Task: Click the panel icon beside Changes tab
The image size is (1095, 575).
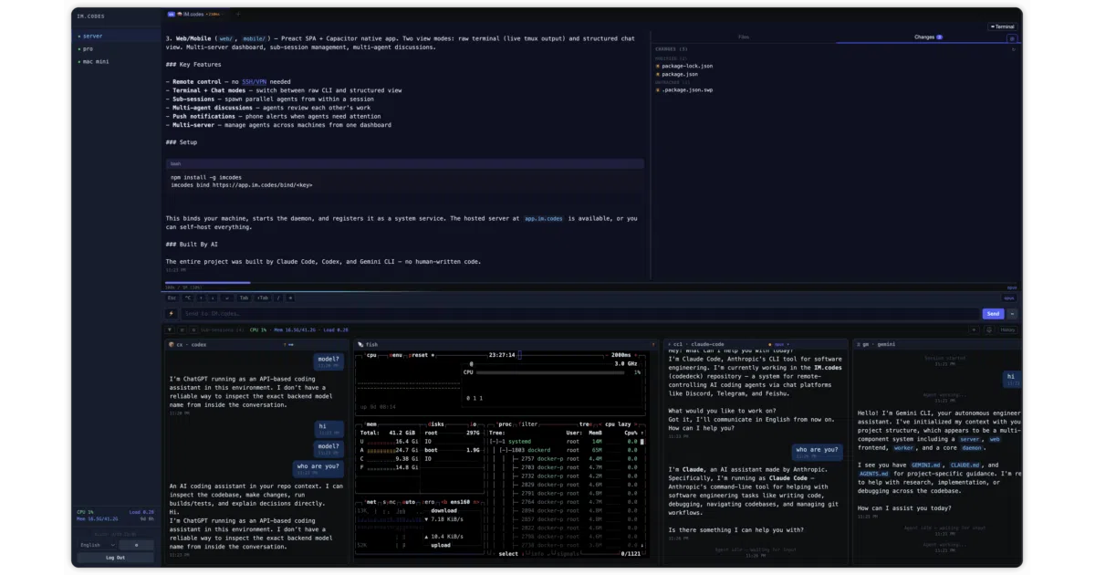Action: coord(1011,38)
